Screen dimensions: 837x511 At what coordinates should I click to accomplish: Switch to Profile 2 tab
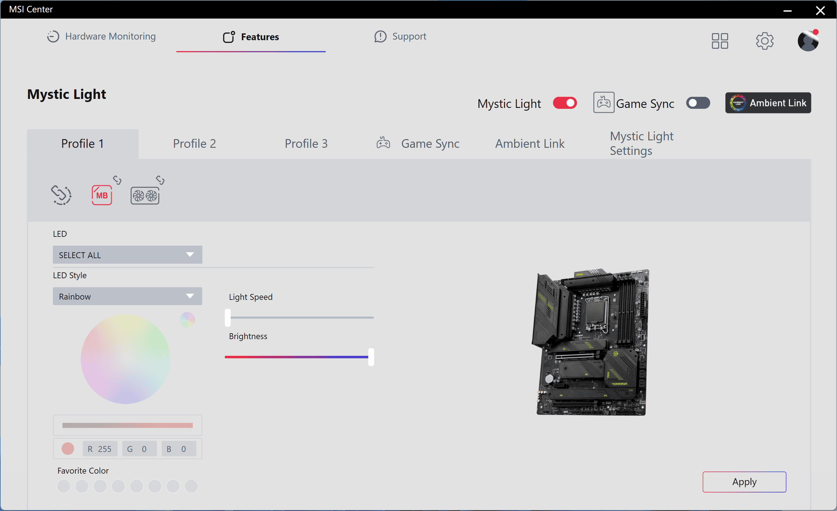(x=194, y=143)
